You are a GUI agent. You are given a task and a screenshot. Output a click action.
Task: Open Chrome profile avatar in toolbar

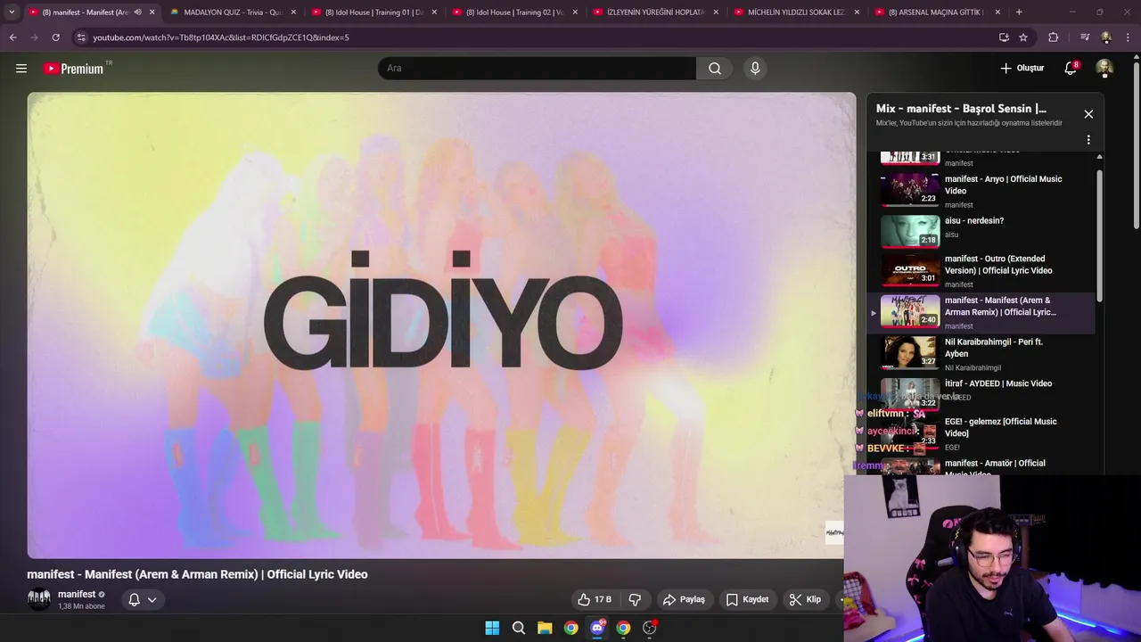[x=1106, y=37]
